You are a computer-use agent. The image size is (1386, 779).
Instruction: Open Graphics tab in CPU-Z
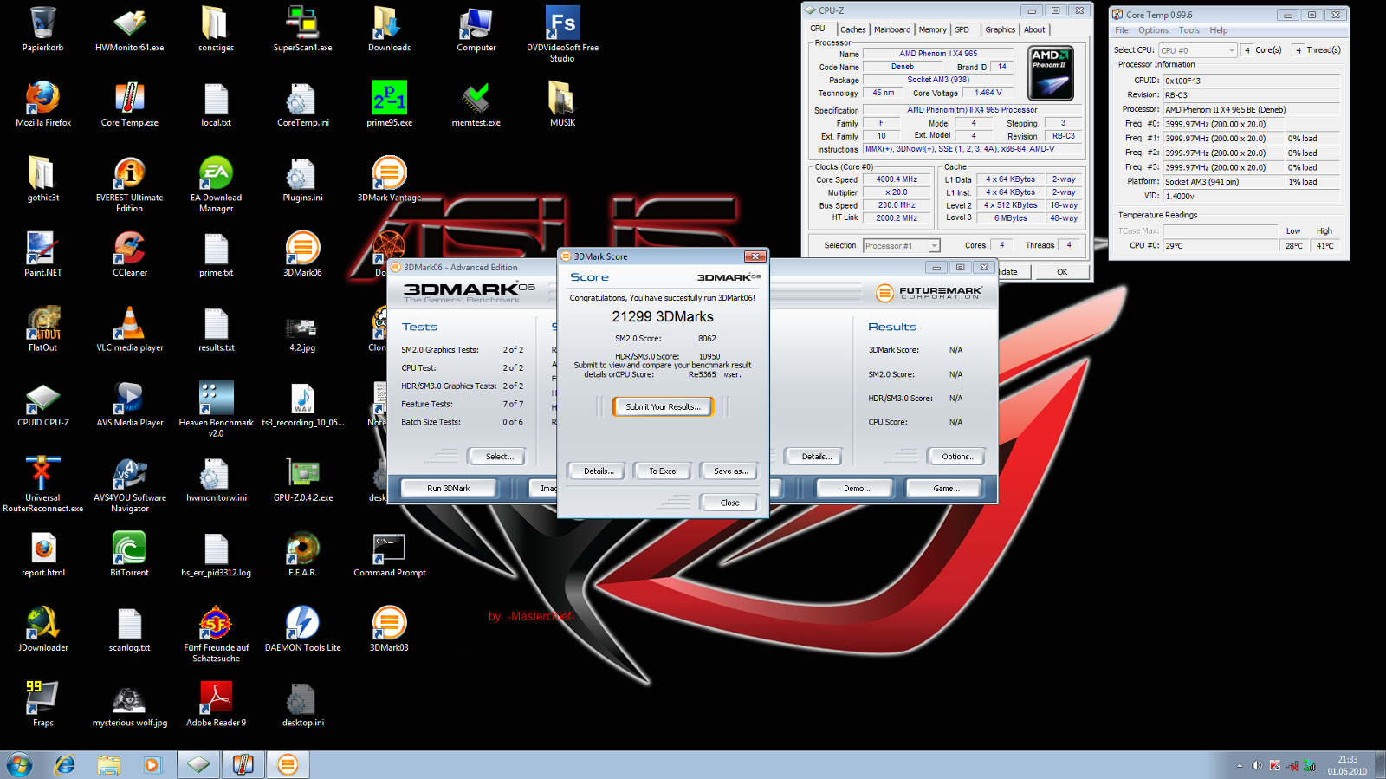[x=1000, y=29]
